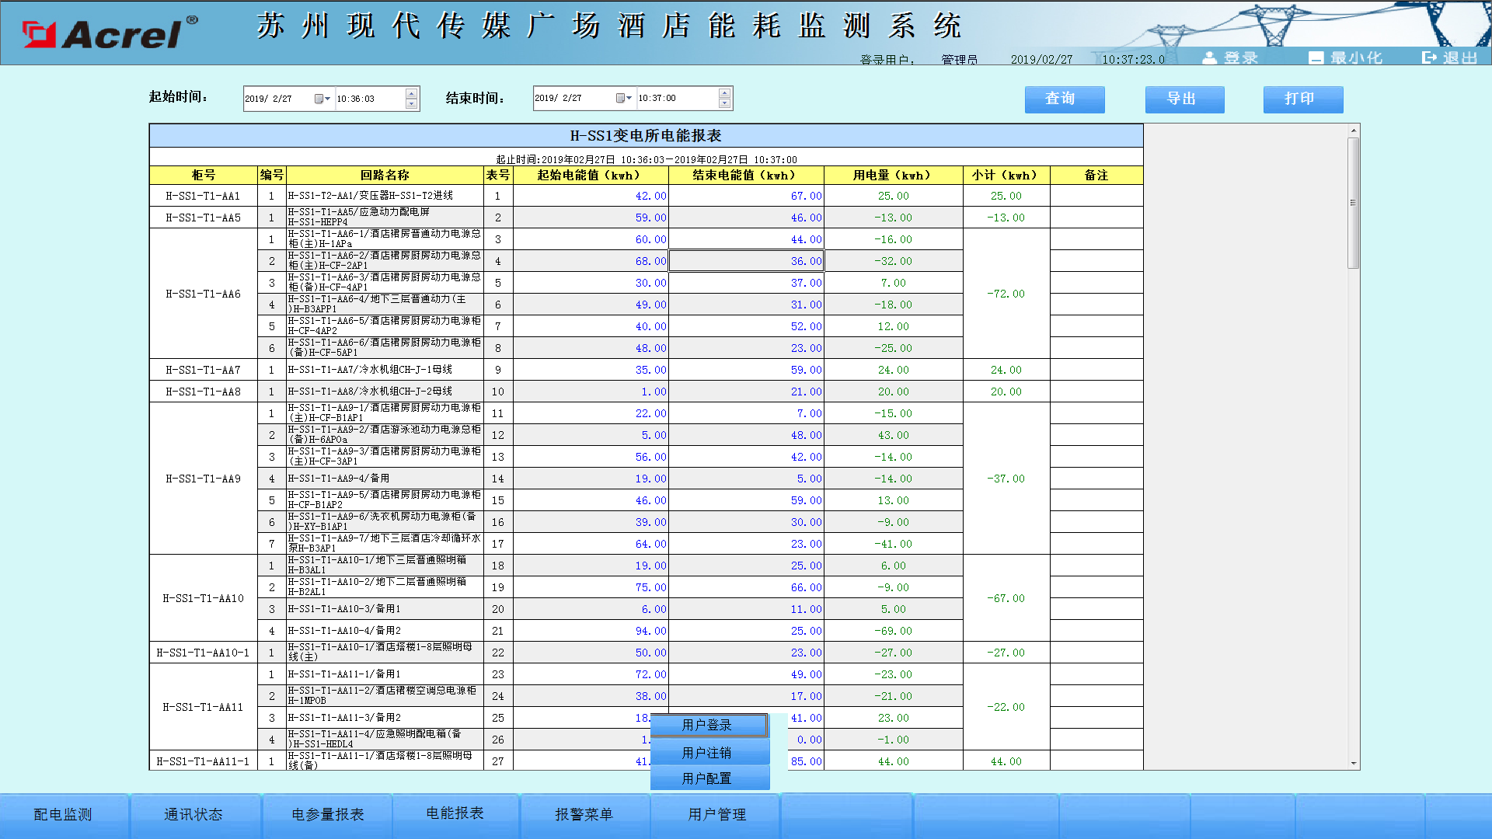Open start date calendar dropdown
1492x839 pixels.
322,99
